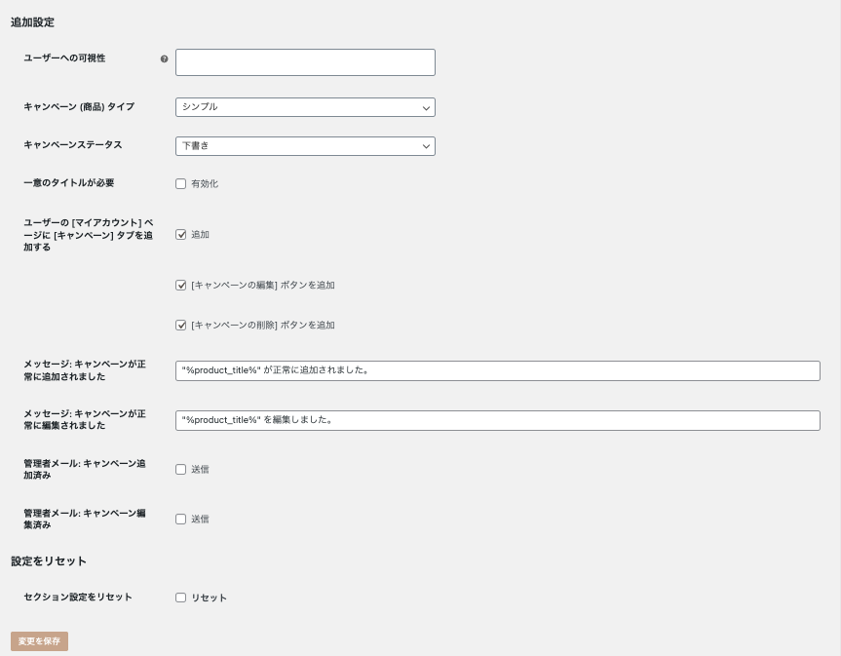Click the campaign edited message field with を編集しました

(x=497, y=420)
